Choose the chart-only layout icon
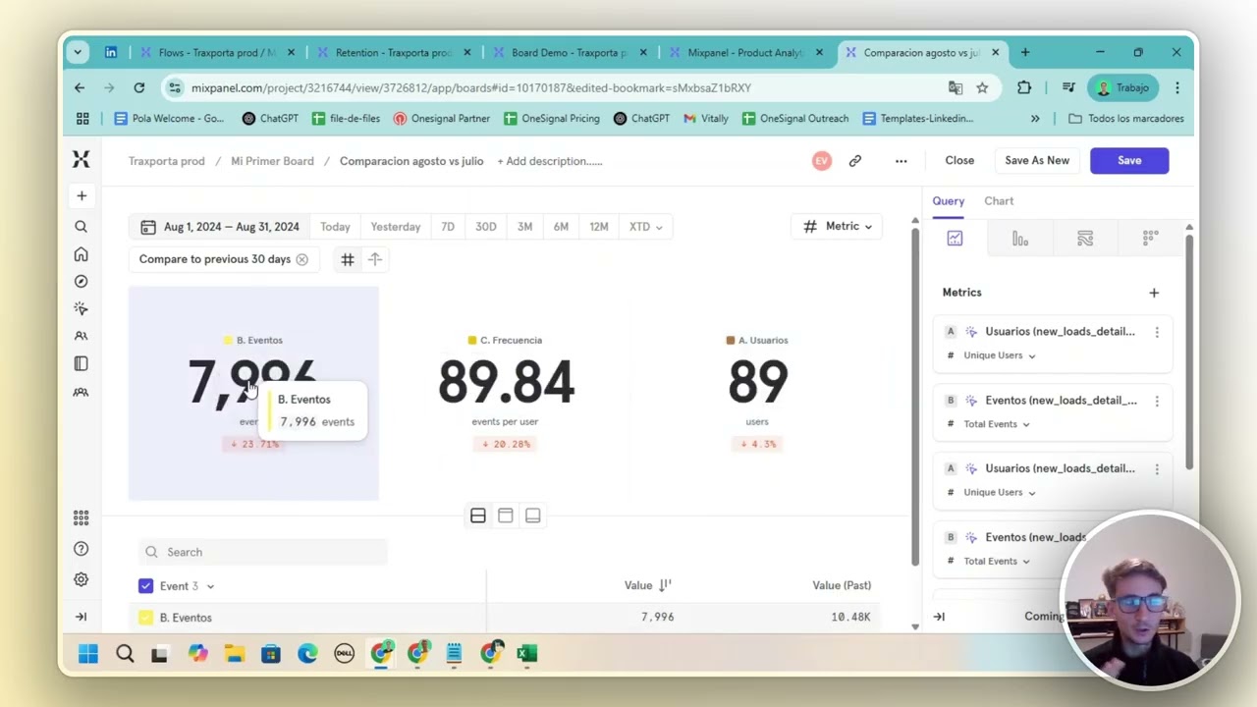This screenshot has height=707, width=1257. pyautogui.click(x=506, y=516)
